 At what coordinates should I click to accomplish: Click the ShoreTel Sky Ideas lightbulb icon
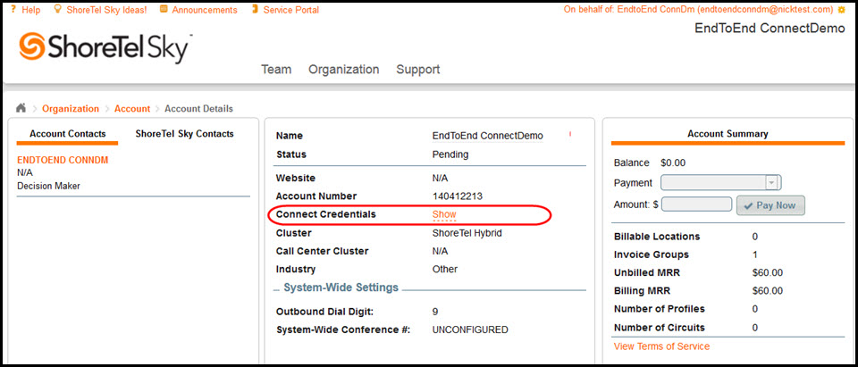click(57, 9)
